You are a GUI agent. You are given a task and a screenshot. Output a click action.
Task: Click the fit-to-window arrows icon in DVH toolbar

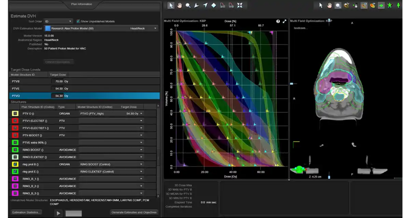pyautogui.click(x=240, y=5)
